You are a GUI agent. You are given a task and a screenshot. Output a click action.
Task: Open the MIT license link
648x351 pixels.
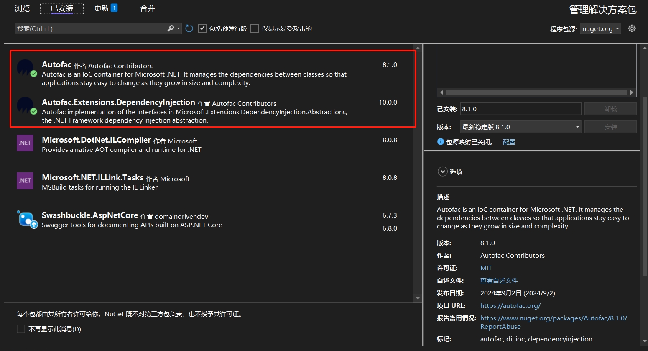[x=486, y=268]
